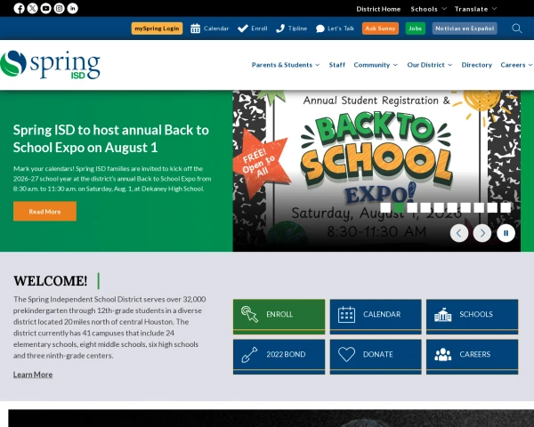
Task: Expand the Translate dropdown
Action: pos(475,9)
